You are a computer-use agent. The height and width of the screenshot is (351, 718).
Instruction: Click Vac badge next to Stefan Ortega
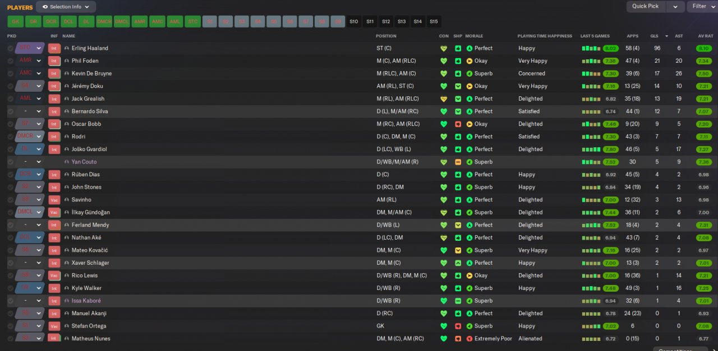pos(54,326)
